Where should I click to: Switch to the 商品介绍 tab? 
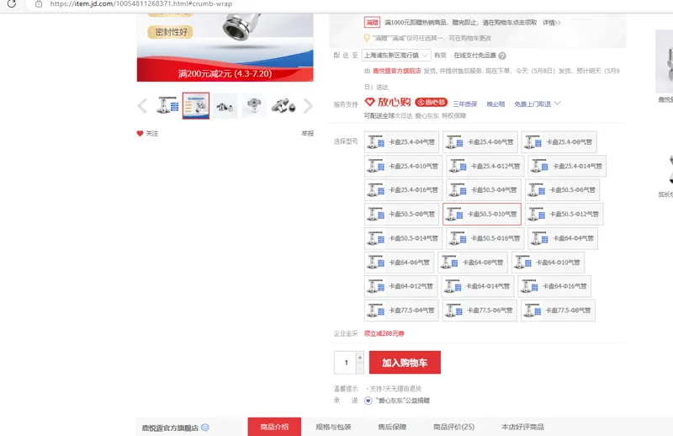pyautogui.click(x=274, y=427)
